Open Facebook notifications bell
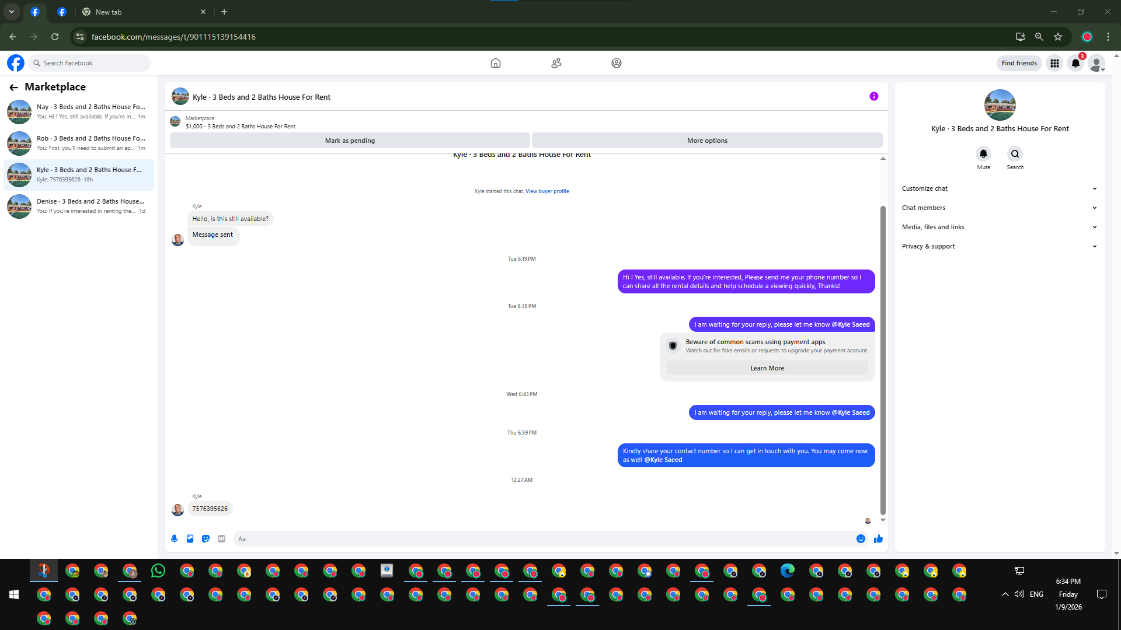The image size is (1121, 630). click(x=1075, y=63)
